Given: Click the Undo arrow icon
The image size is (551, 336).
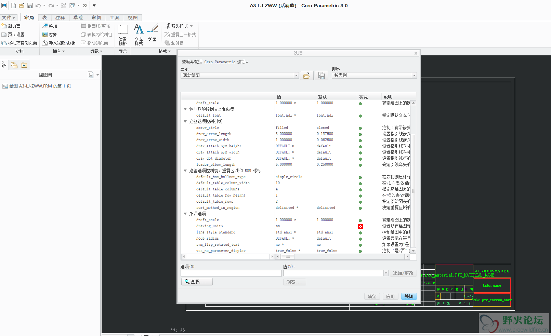Looking at the screenshot, I should coord(38,5).
